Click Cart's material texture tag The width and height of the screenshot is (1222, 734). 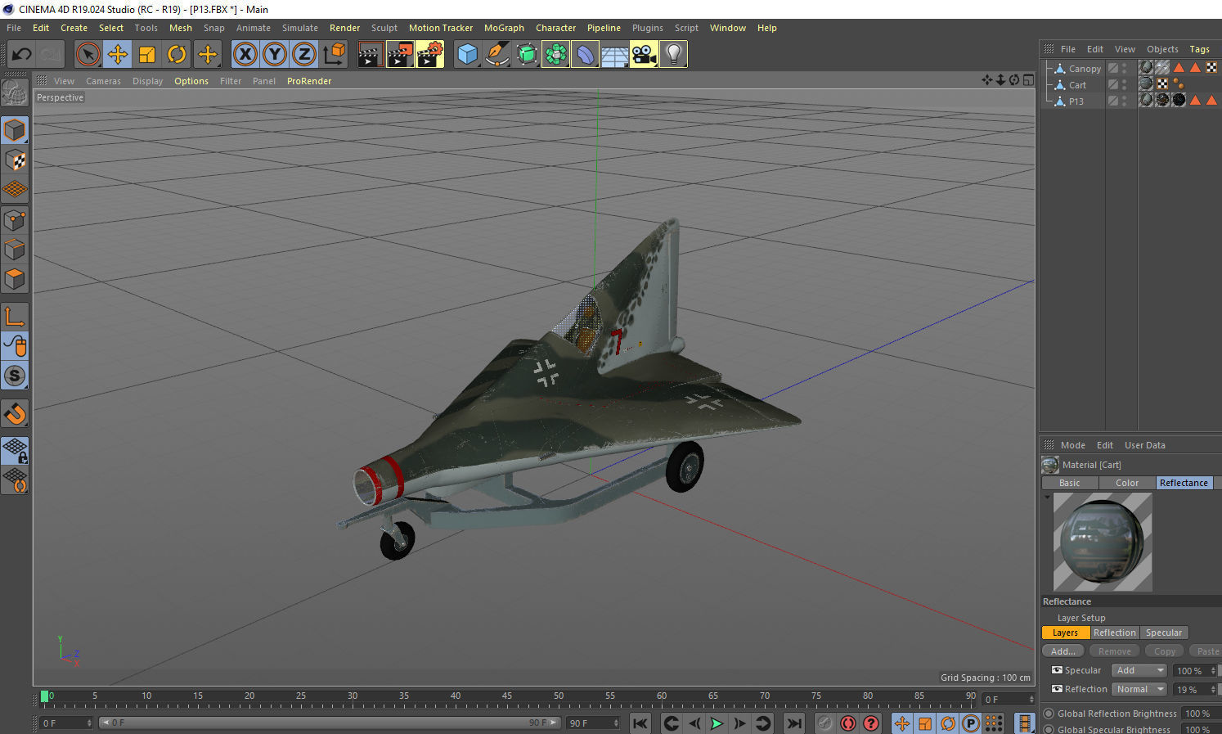tap(1146, 83)
